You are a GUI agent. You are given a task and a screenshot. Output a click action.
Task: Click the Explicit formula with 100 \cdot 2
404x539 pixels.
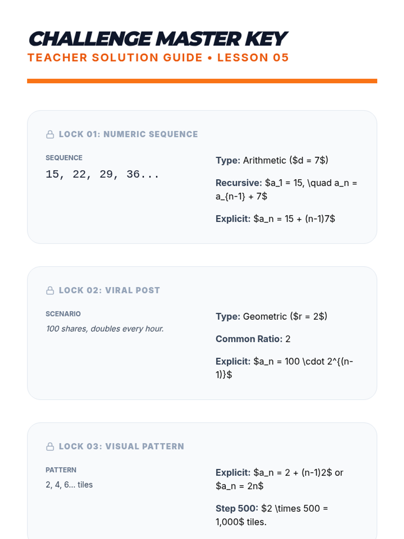(284, 368)
